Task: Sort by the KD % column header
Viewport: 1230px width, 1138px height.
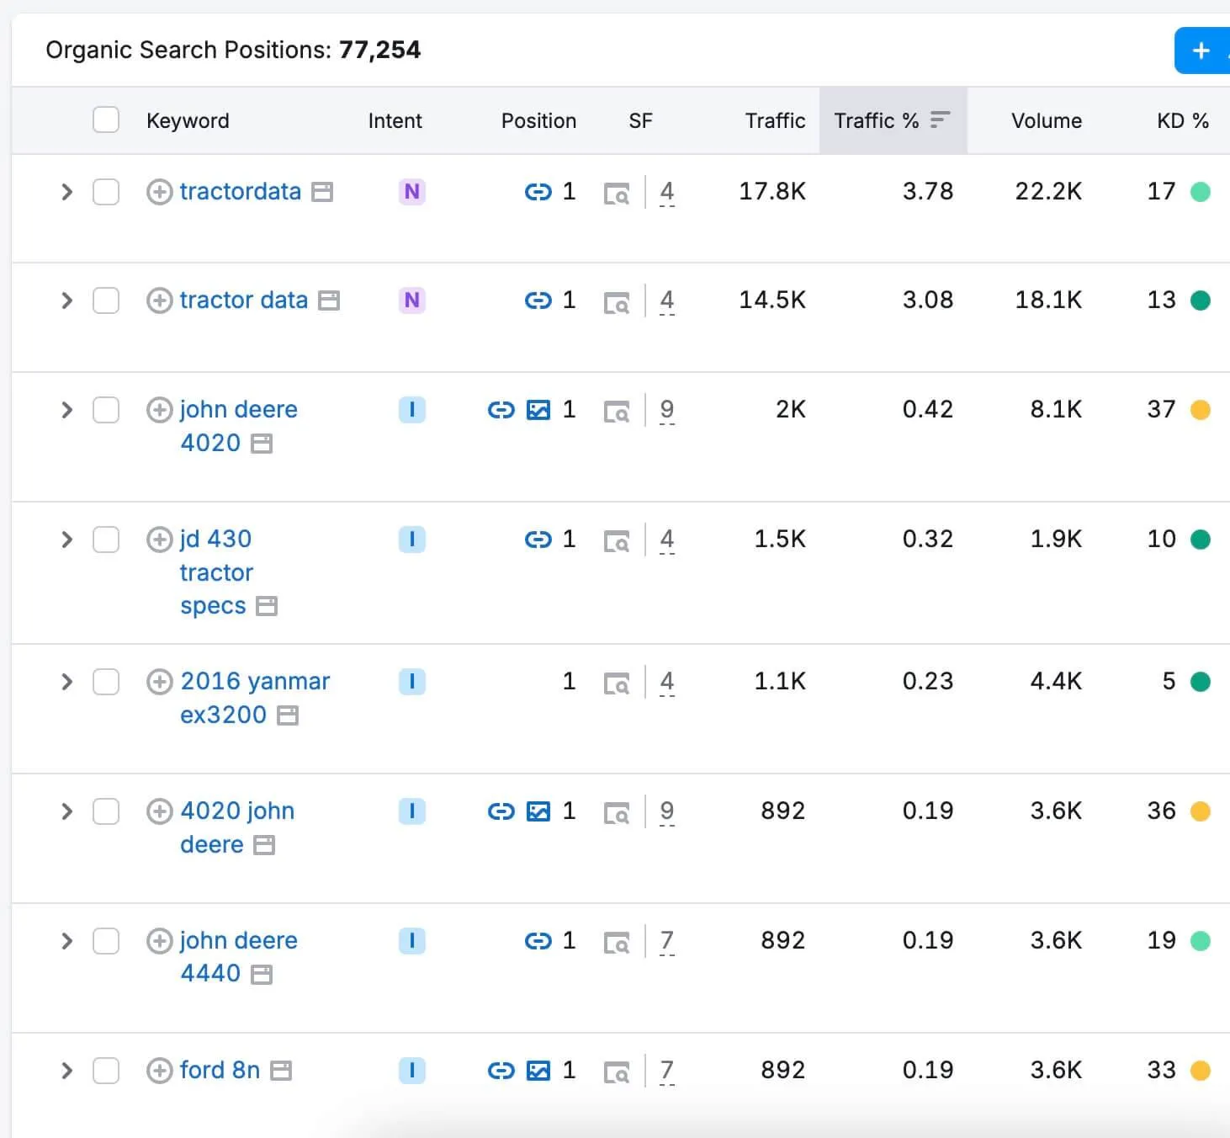Action: point(1183,120)
